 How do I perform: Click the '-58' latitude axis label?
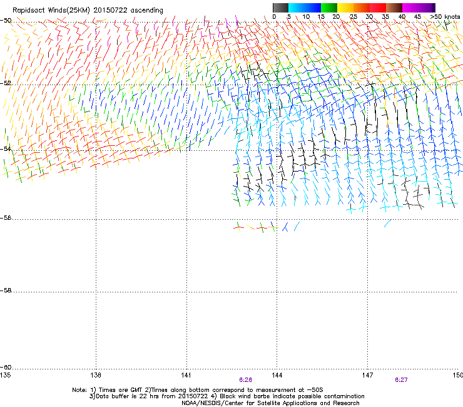point(6,291)
